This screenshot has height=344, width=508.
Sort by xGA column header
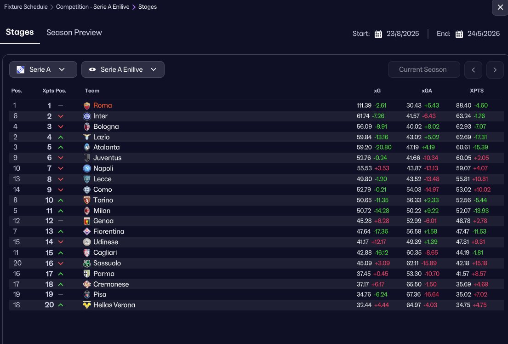(427, 91)
